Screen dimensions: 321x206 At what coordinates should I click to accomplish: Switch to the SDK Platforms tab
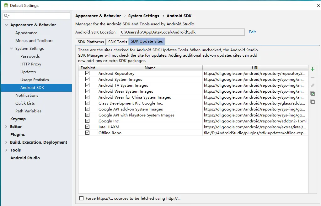(x=91, y=42)
